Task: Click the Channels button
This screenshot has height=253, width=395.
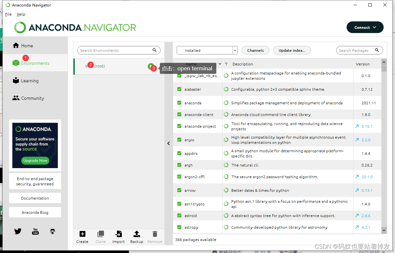Action: tap(255, 50)
